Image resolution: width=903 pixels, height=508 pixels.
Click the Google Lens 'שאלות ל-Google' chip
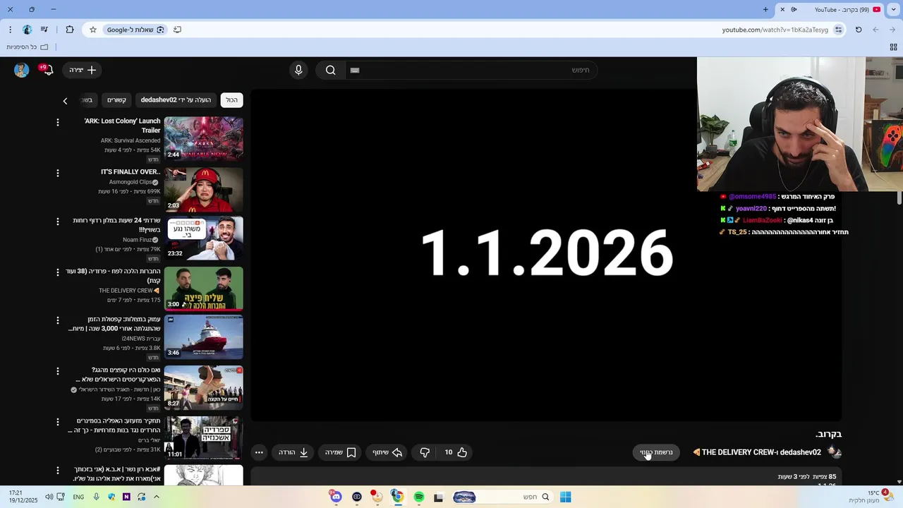coord(136,30)
